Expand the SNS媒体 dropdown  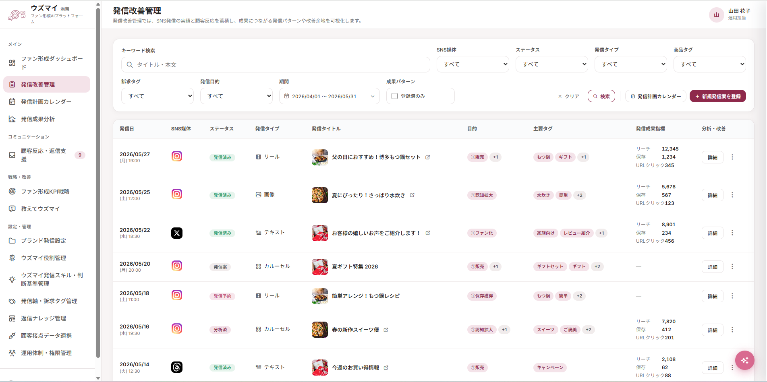[473, 64]
